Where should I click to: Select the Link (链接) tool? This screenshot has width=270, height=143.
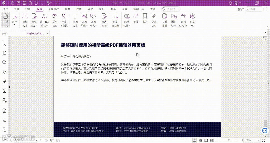[x=136, y=18]
